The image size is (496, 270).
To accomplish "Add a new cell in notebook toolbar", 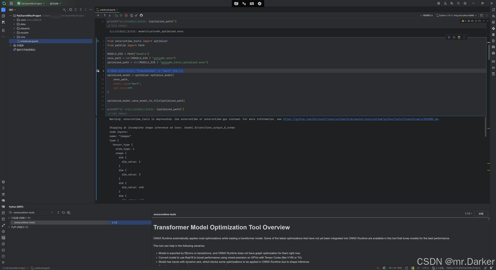I will pyautogui.click(x=98, y=15).
